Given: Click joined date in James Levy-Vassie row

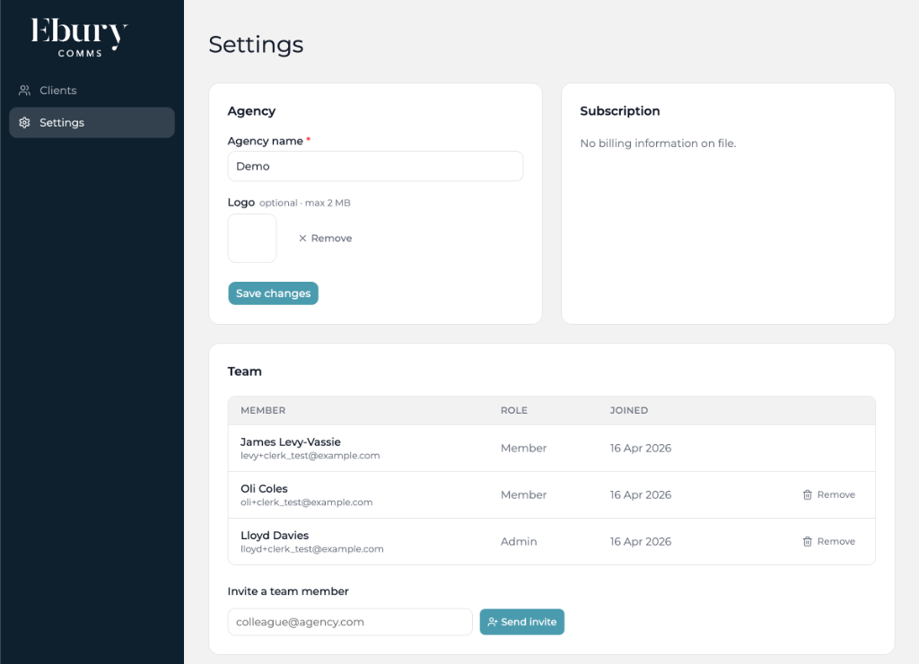Looking at the screenshot, I should (641, 448).
